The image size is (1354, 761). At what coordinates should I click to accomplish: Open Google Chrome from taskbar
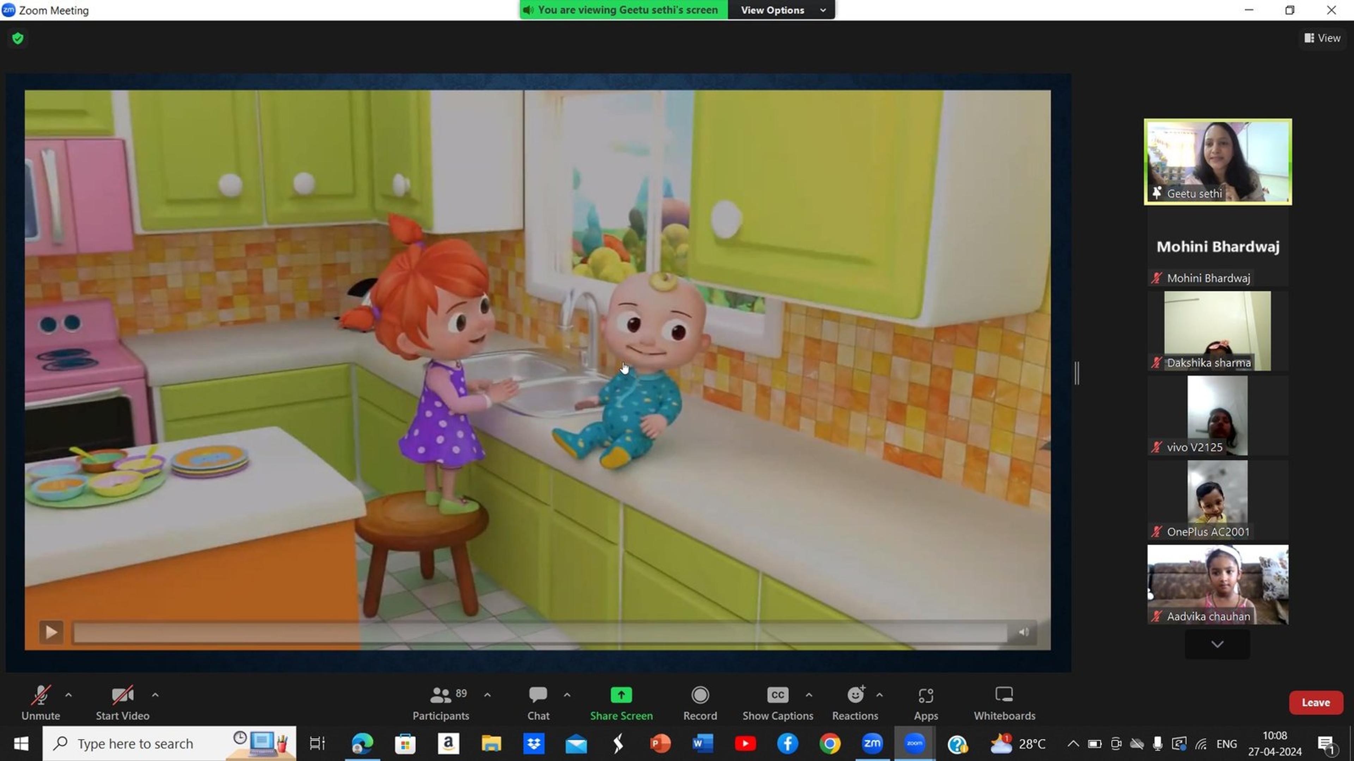(830, 743)
